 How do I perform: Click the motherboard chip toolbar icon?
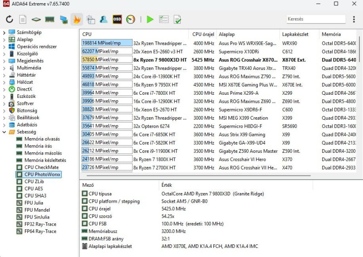tap(36, 19)
